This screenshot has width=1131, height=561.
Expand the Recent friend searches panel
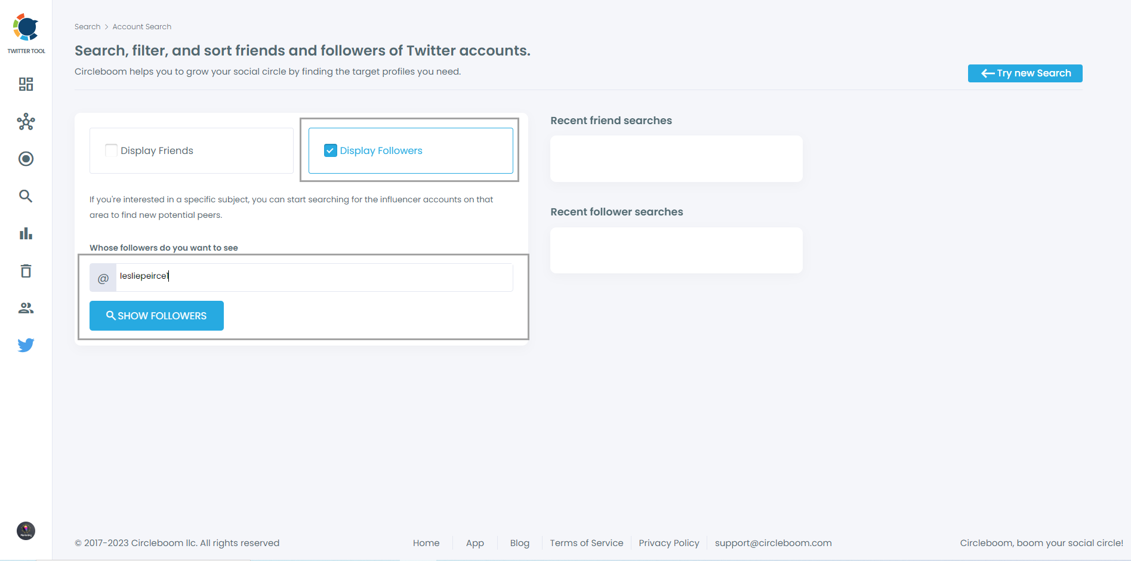click(676, 159)
